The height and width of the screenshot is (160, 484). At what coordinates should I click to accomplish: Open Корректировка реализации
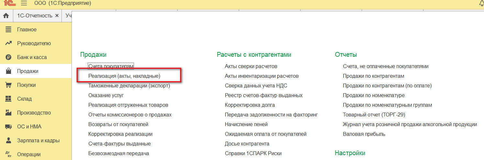coord(120,134)
